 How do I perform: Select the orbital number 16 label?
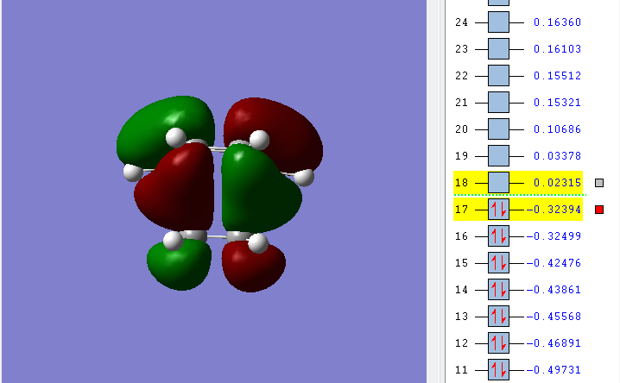click(461, 236)
